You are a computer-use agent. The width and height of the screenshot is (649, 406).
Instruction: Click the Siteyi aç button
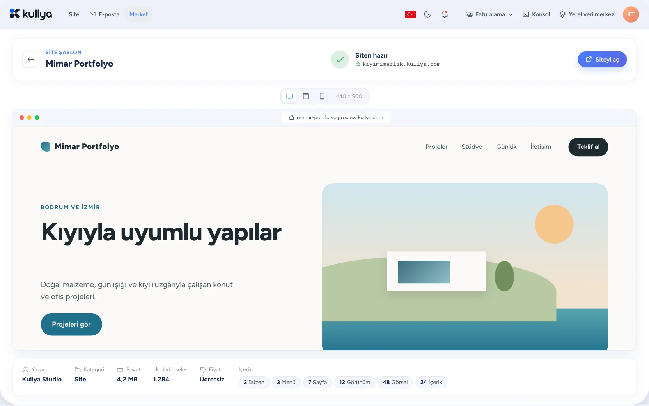click(x=602, y=60)
